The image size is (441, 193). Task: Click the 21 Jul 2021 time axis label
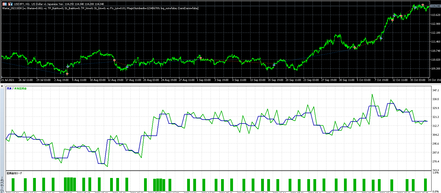8,80
